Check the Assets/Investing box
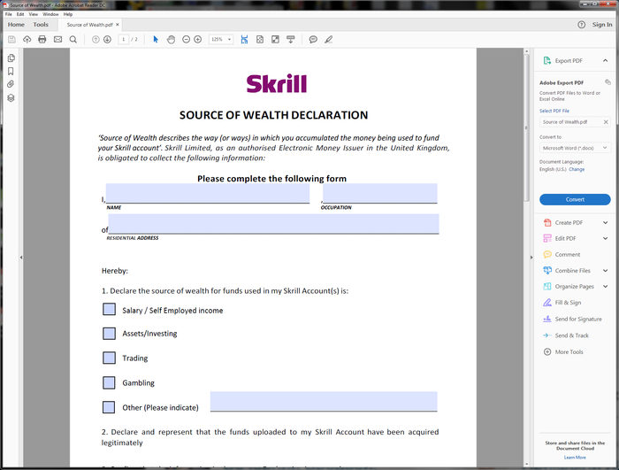The image size is (619, 470). pyautogui.click(x=110, y=334)
